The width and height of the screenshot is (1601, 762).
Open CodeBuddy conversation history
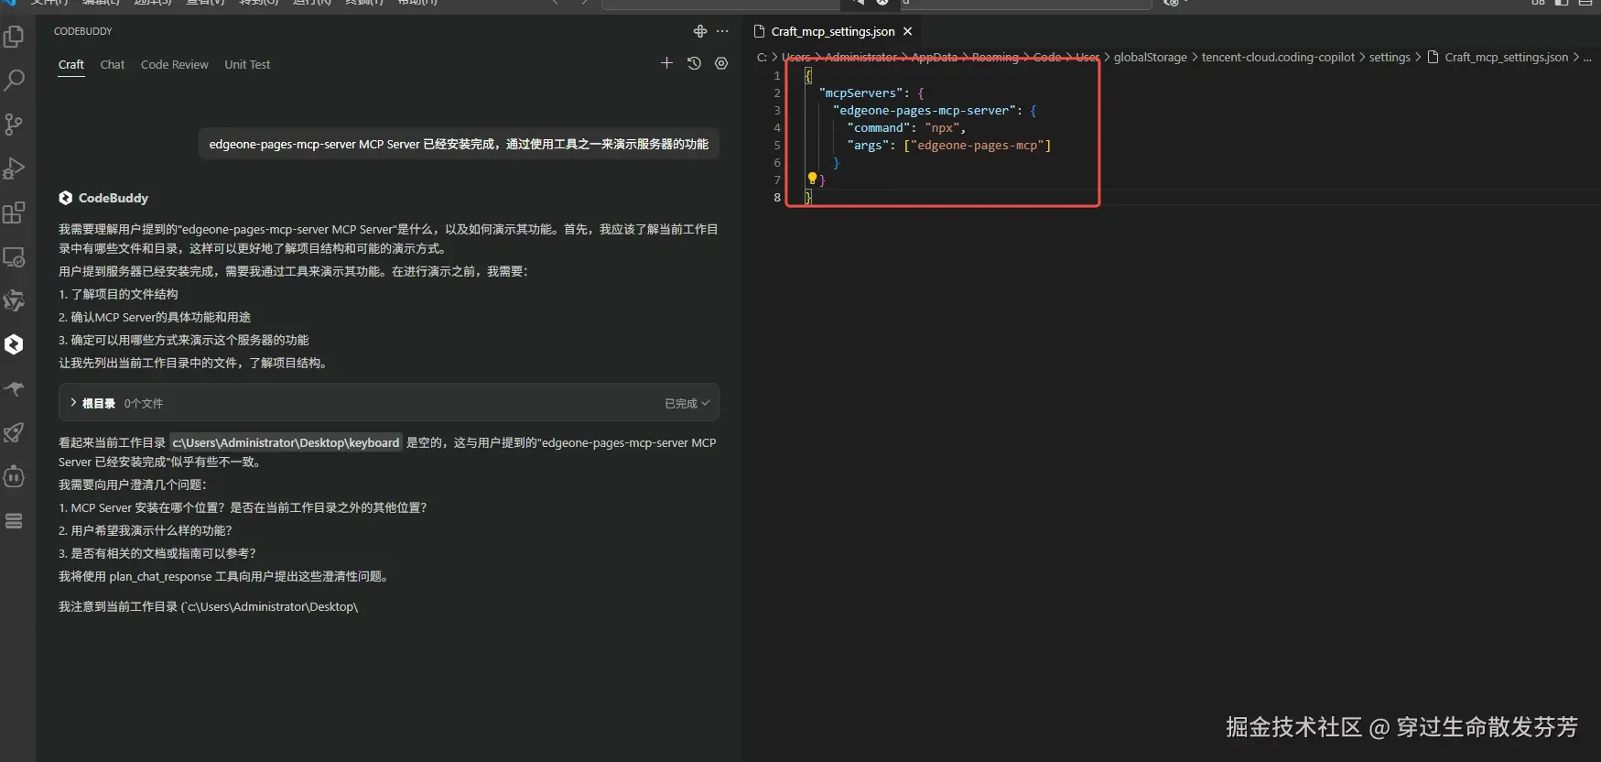[x=694, y=63]
